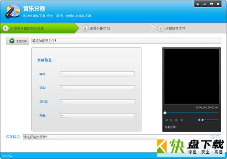Maximize the 音乐分割 window
227x159 pixels.
pos(211,4)
